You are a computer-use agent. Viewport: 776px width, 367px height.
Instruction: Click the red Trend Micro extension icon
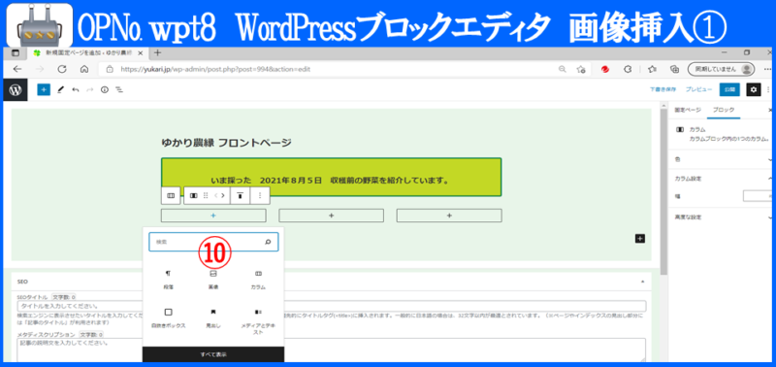(604, 69)
